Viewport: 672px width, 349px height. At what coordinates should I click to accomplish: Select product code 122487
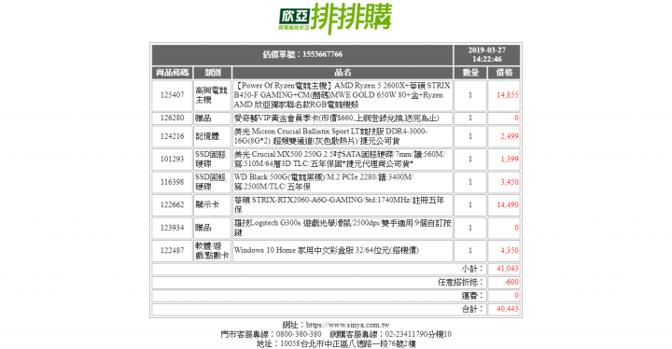point(173,250)
